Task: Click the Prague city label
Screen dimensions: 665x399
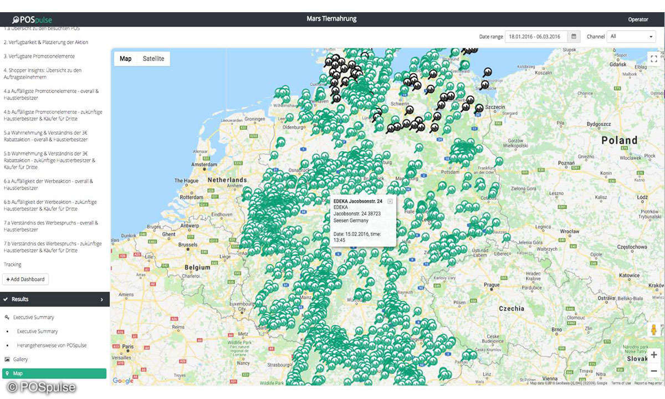Action: 492,285
